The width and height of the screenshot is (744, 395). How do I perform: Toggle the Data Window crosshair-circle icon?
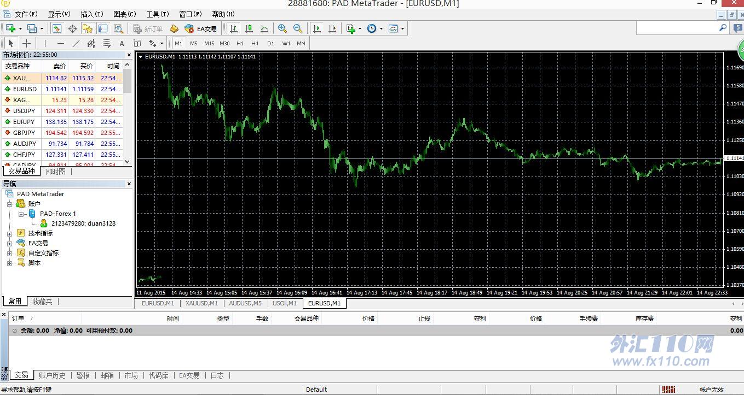pos(72,28)
